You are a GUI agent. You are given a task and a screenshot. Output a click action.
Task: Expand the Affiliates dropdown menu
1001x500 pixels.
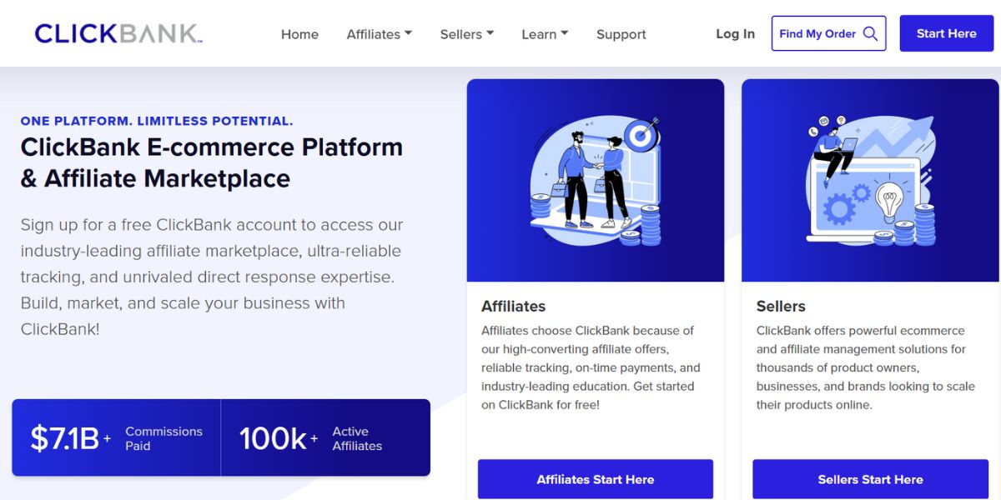380,34
